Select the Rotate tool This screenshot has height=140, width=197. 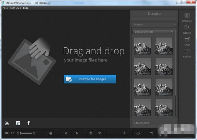[x=187, y=30]
